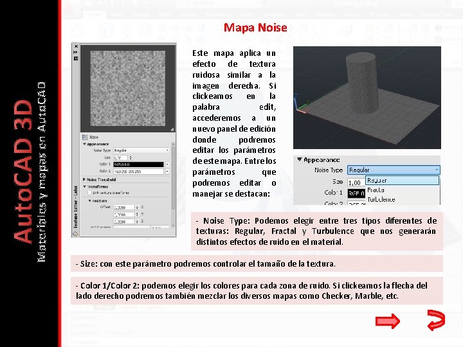Viewport: 463px width, 347px height.
Task: Open the dropdown arrow beside Color 1 swatch
Action: [167, 165]
